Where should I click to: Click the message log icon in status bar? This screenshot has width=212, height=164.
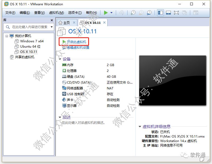202,160
